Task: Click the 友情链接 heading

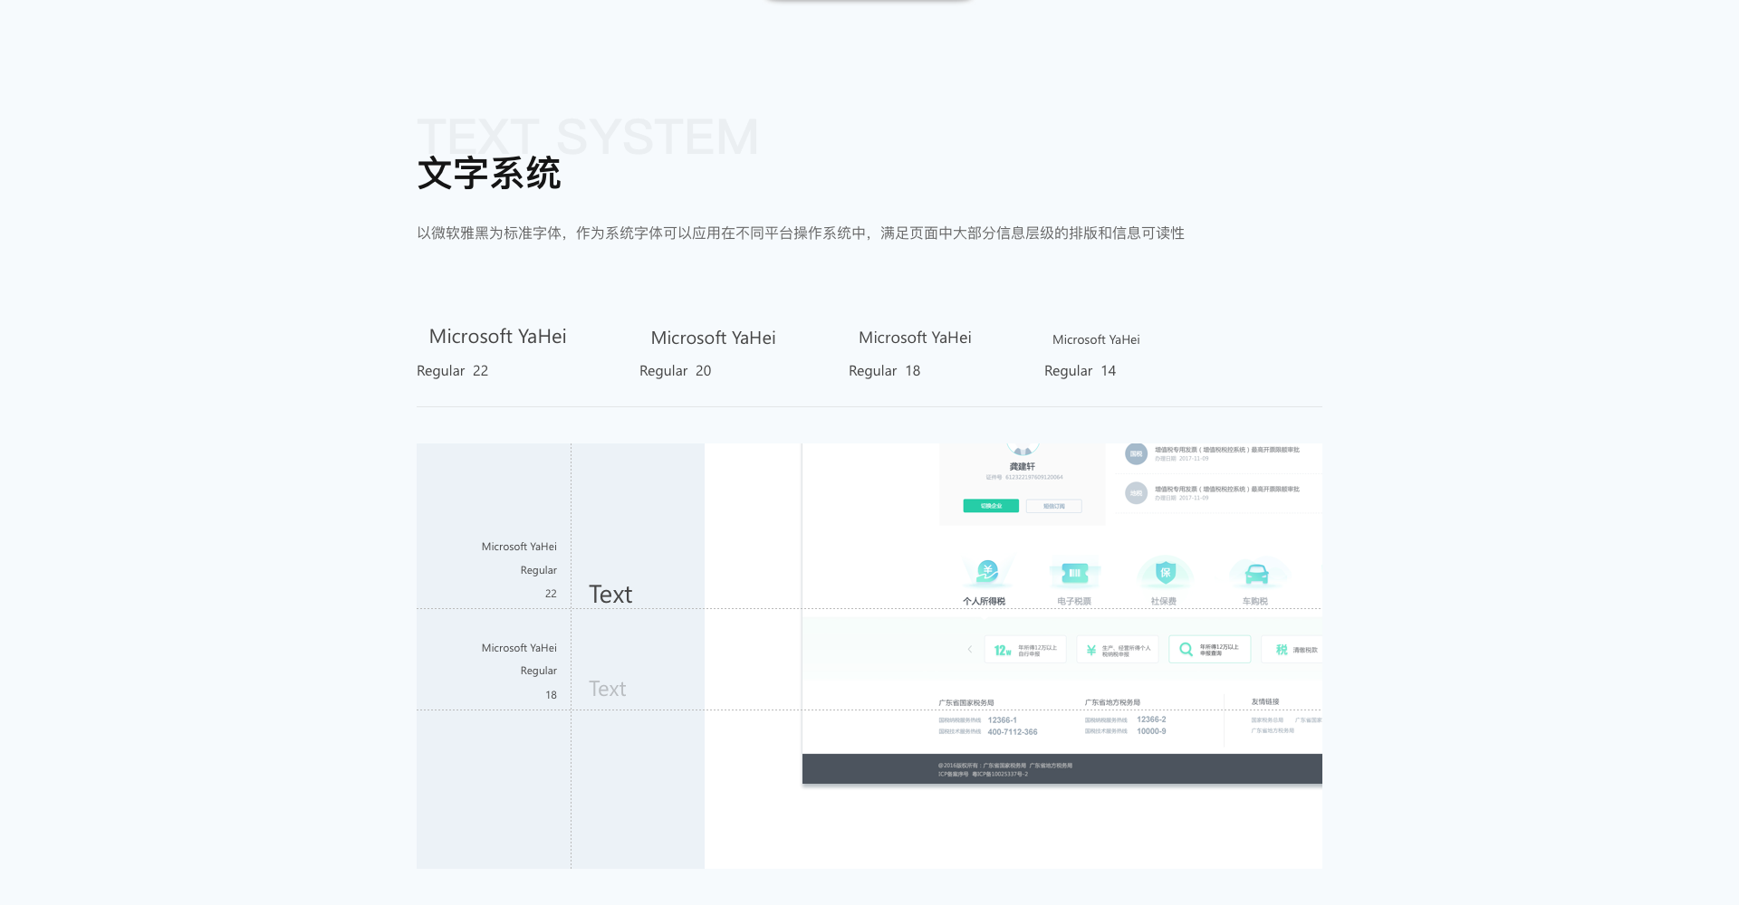Action: point(1265,702)
